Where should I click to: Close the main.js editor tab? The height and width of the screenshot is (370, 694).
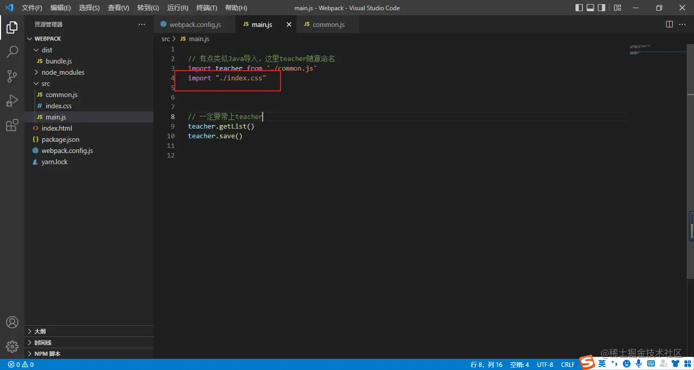tap(289, 24)
